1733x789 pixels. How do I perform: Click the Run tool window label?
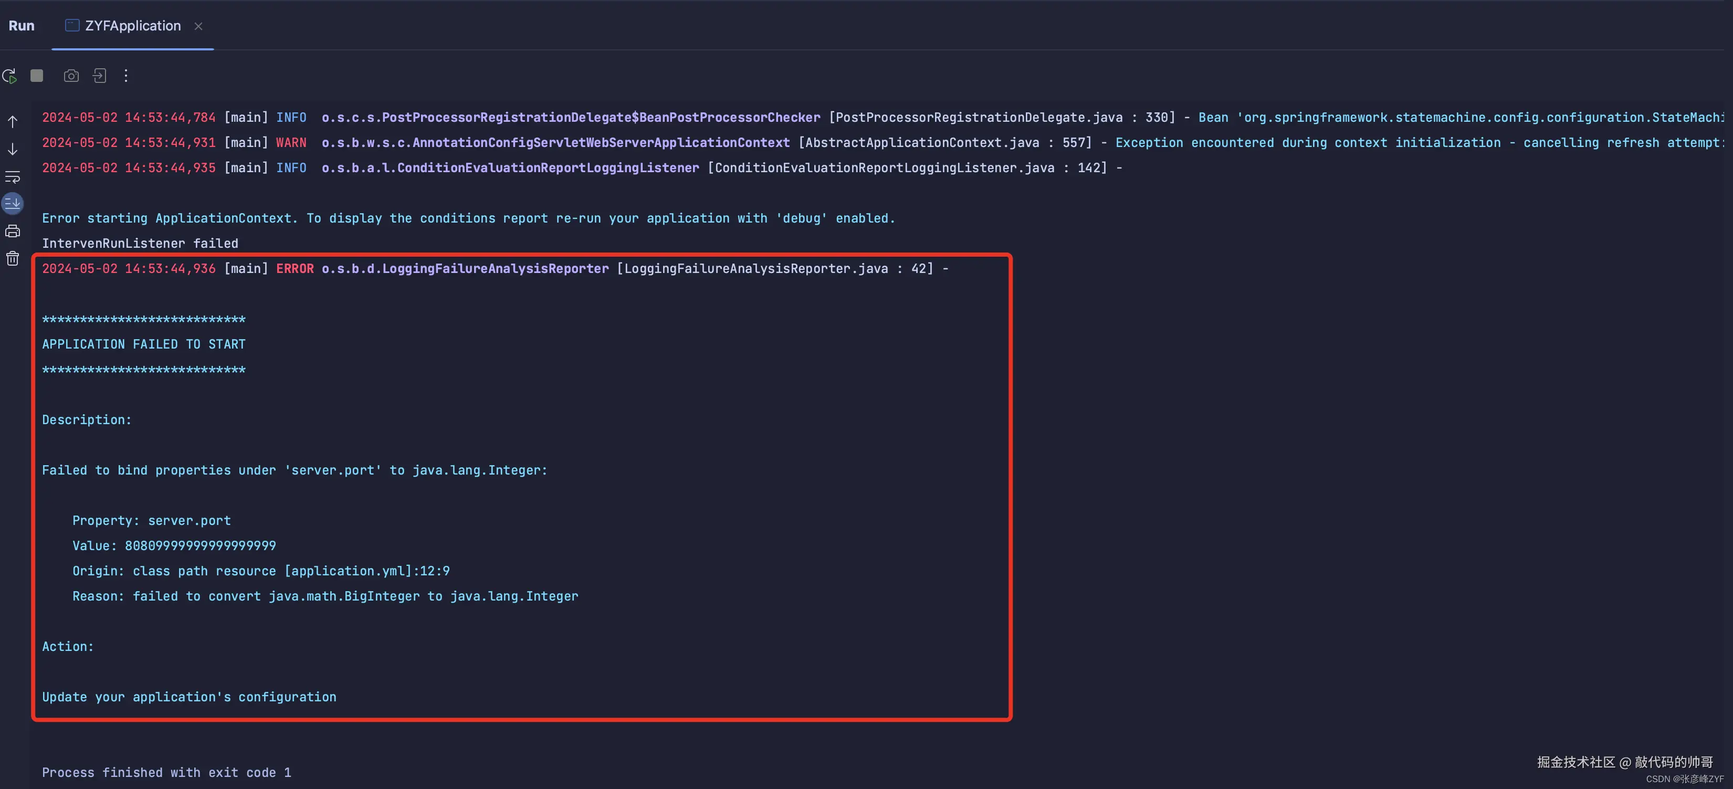pyautogui.click(x=22, y=26)
